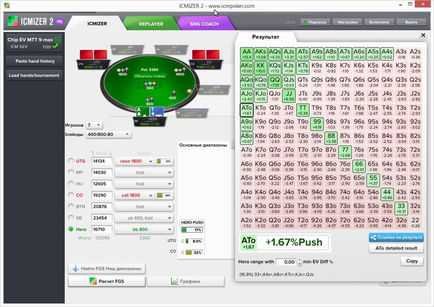This screenshot has height=307, width=434.
Task: Open Настройки settings
Action: point(347,22)
